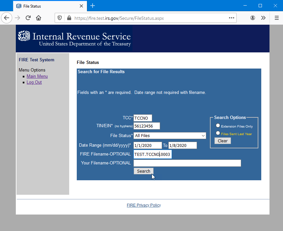Click the padlock site security icon
283x231 pixels.
coord(69,18)
